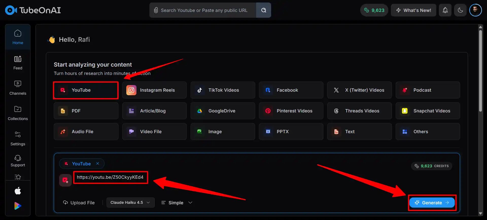Click Upload File link

(79, 203)
